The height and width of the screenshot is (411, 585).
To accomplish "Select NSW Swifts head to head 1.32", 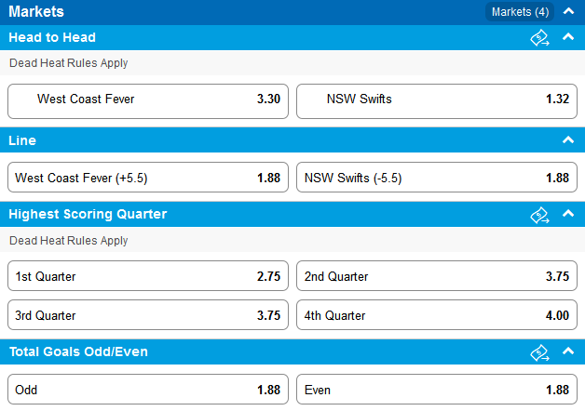I will click(437, 101).
